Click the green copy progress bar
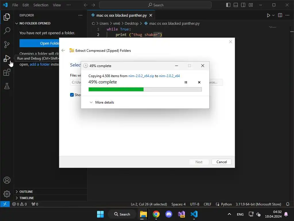294x221 pixels. click(145, 89)
